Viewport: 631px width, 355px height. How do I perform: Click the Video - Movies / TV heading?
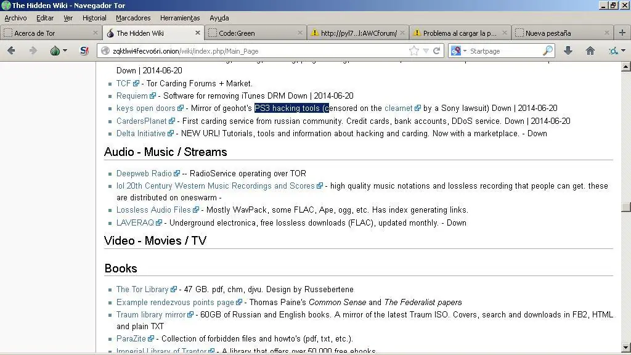coord(155,241)
